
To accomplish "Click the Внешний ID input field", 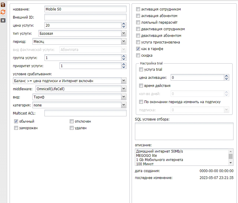I will [85, 17].
